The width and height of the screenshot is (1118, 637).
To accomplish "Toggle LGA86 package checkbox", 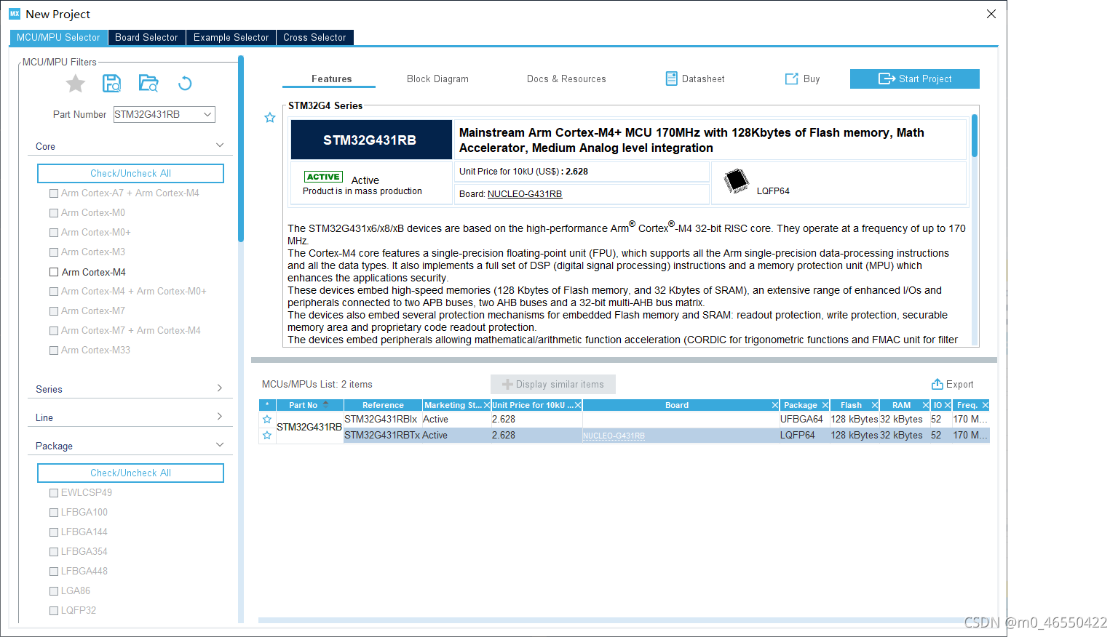I will (54, 591).
